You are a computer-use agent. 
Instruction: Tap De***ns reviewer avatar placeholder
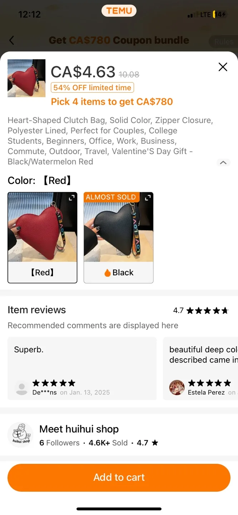[x=21, y=387]
